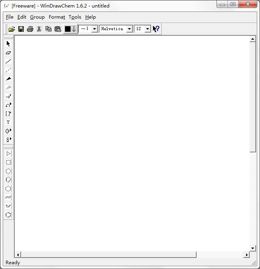Click the Cut scissors icon
The image size is (260, 269).
pyautogui.click(x=39, y=29)
